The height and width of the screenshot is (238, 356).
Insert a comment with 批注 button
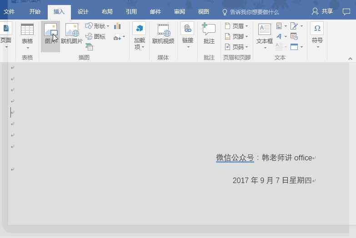click(x=209, y=33)
